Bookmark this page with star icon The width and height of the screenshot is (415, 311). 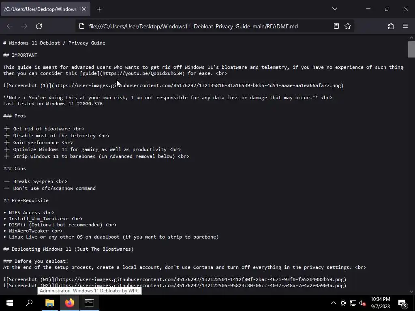tap(347, 26)
